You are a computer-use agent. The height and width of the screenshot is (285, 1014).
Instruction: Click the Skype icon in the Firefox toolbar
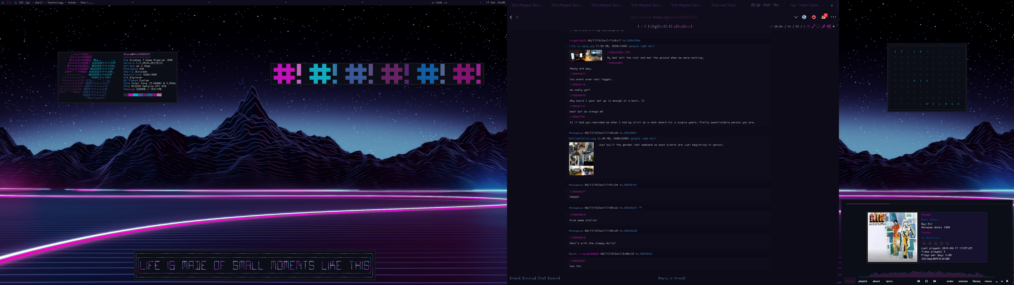(804, 17)
